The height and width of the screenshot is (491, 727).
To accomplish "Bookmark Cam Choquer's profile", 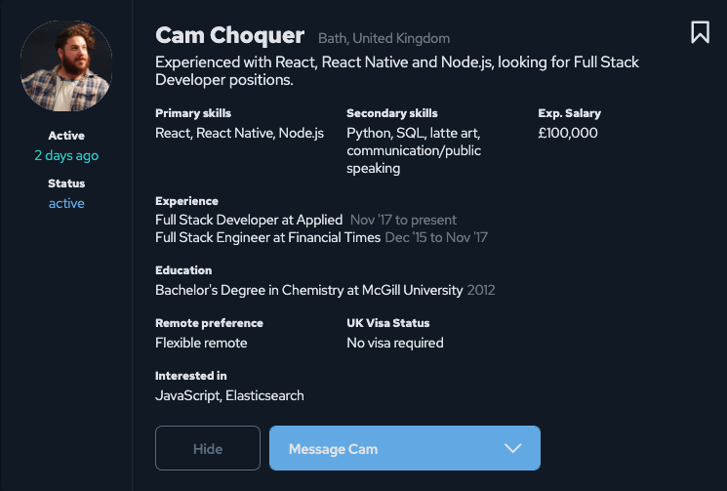I will pos(700,32).
